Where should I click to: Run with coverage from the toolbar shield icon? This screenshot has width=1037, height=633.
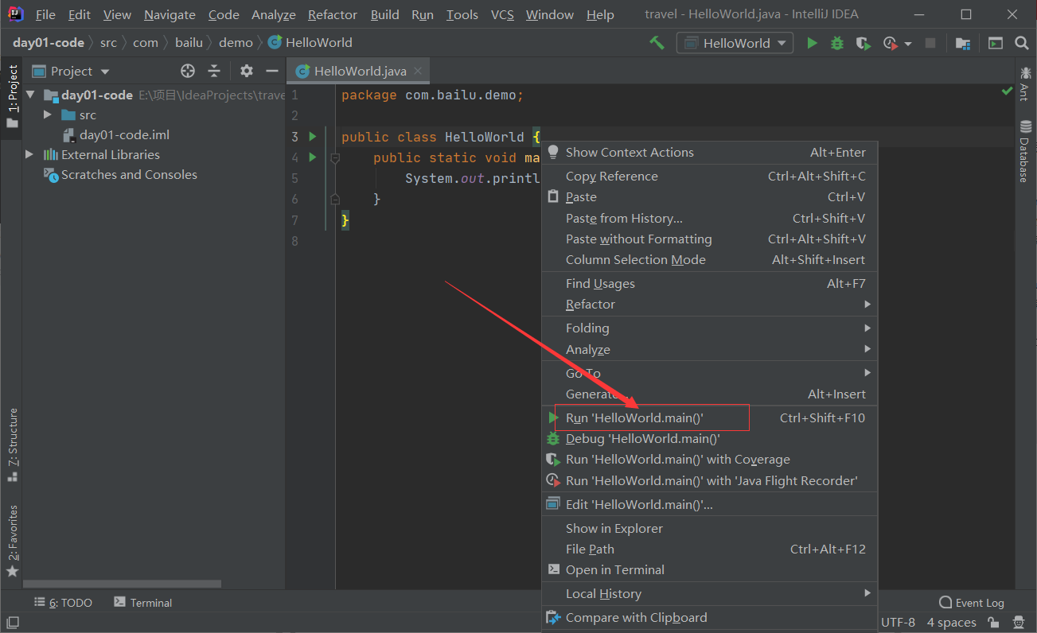point(863,43)
